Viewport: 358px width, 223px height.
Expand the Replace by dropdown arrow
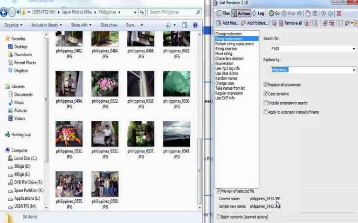(354, 70)
